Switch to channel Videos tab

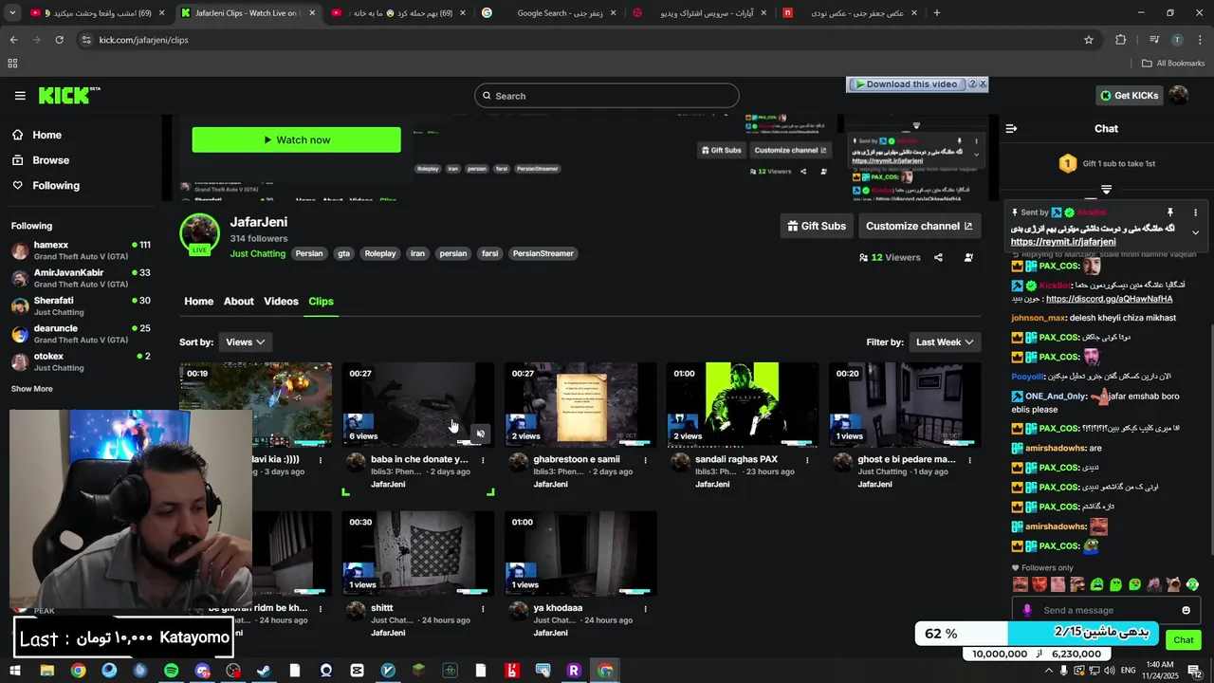[x=281, y=301]
